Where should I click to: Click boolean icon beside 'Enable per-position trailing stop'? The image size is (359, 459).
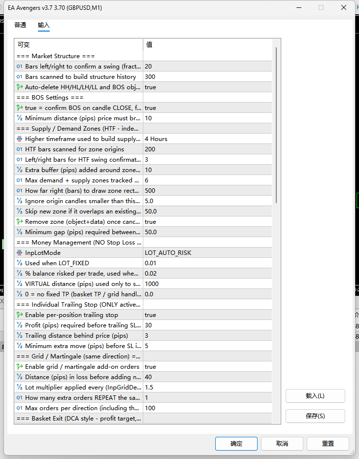(19, 315)
